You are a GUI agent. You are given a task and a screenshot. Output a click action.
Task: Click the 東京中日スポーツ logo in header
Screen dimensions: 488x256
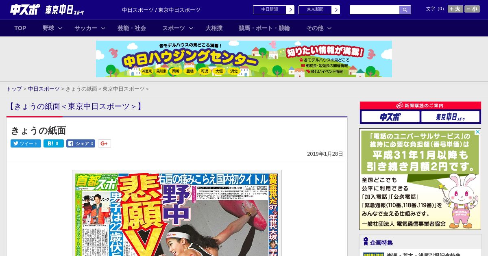pos(65,10)
